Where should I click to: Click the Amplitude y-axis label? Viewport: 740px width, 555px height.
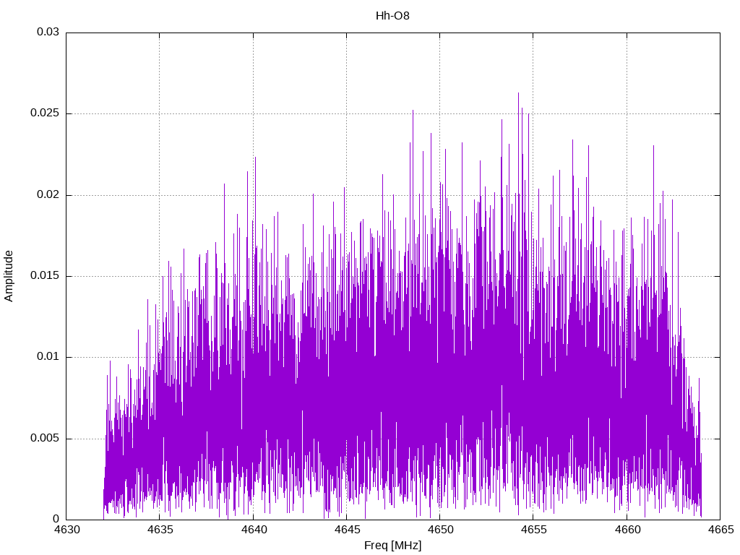click(9, 276)
